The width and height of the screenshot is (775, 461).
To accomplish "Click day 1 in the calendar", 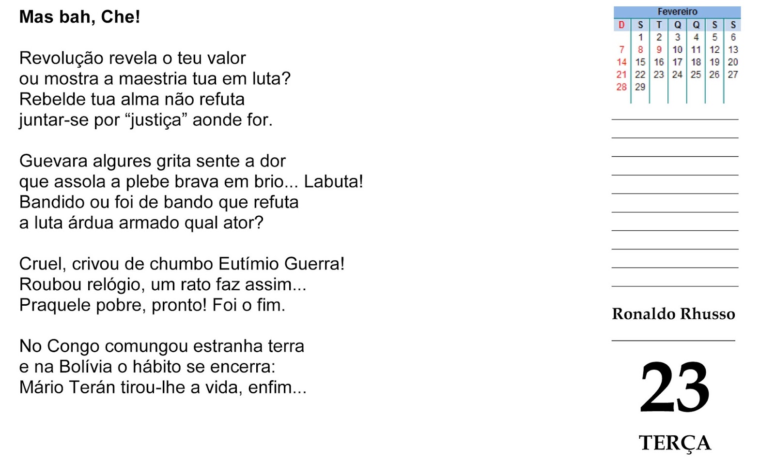I will point(640,37).
